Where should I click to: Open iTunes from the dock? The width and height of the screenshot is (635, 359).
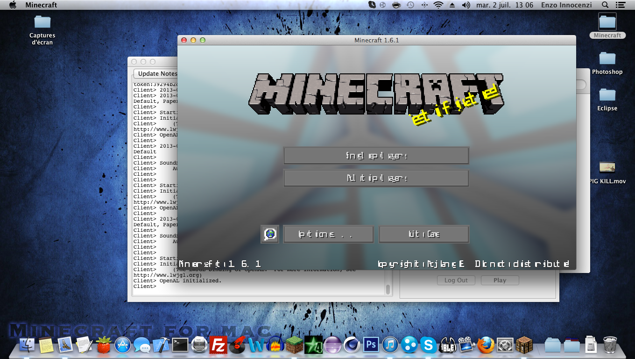[390, 345]
